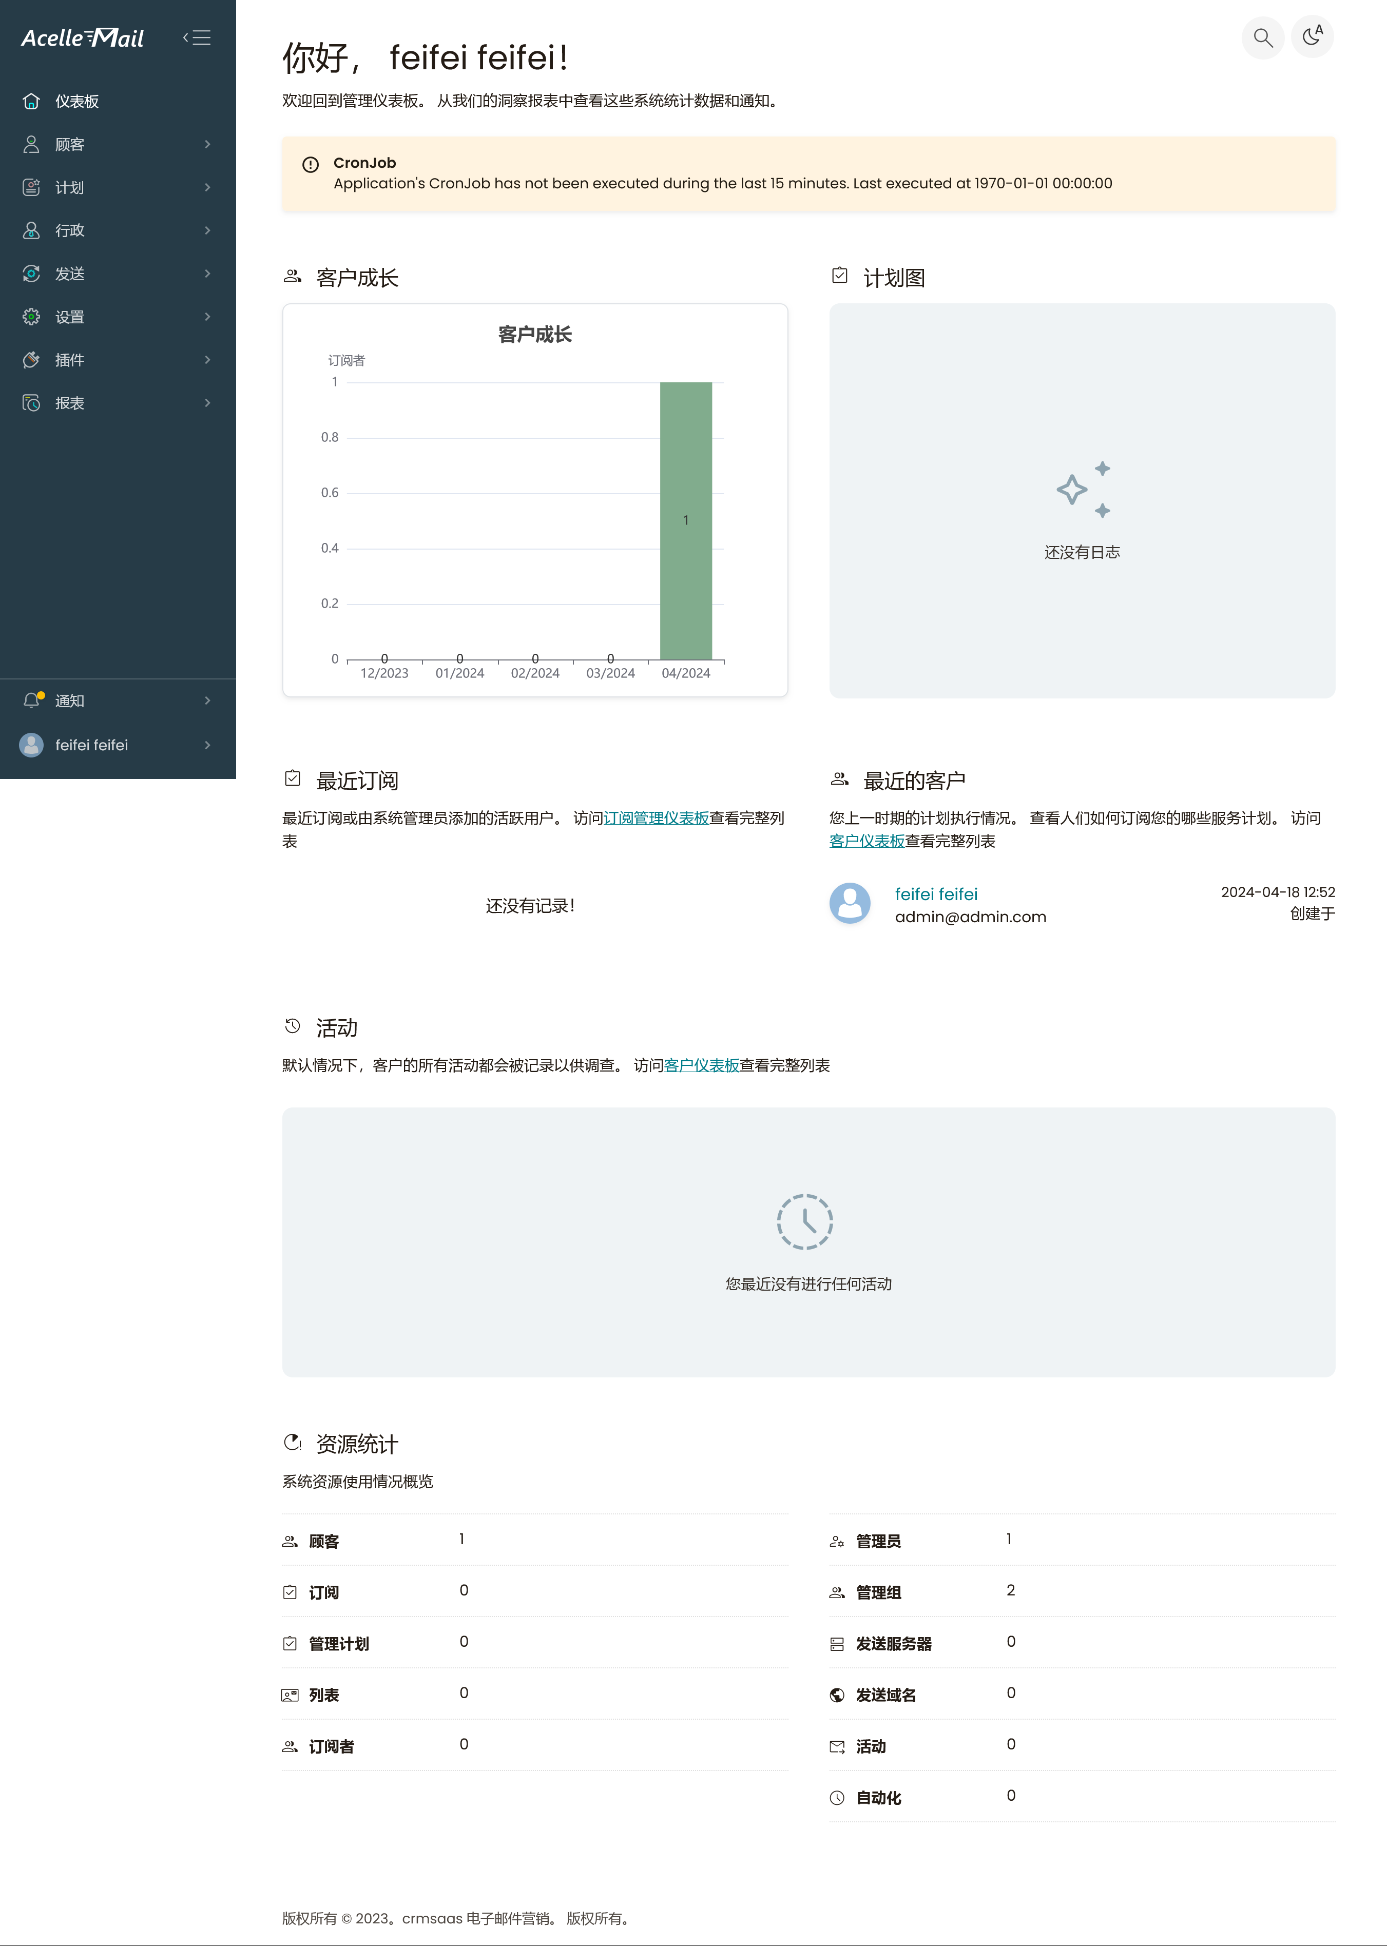The image size is (1387, 1946).
Task: Click the 发送 sending icon in sidebar
Action: 32,274
